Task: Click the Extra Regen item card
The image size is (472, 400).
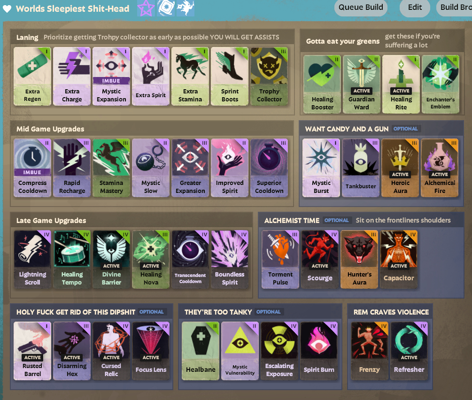Action: 32,76
